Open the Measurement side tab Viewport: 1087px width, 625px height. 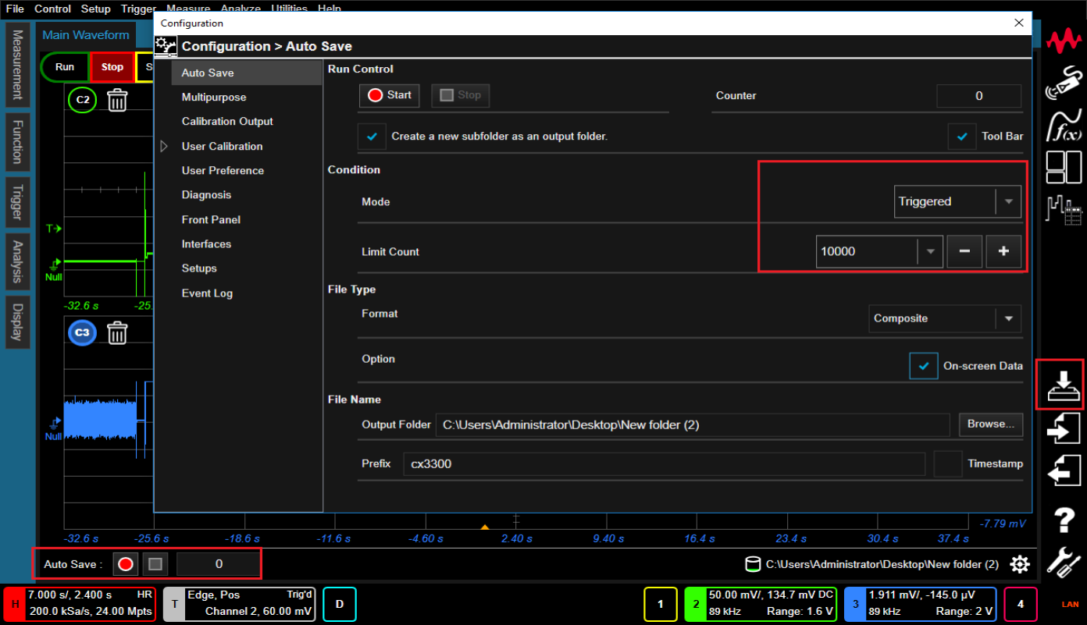point(17,65)
